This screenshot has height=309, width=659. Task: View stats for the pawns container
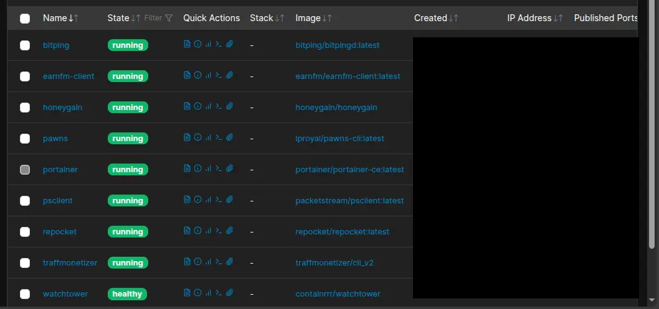tap(208, 137)
